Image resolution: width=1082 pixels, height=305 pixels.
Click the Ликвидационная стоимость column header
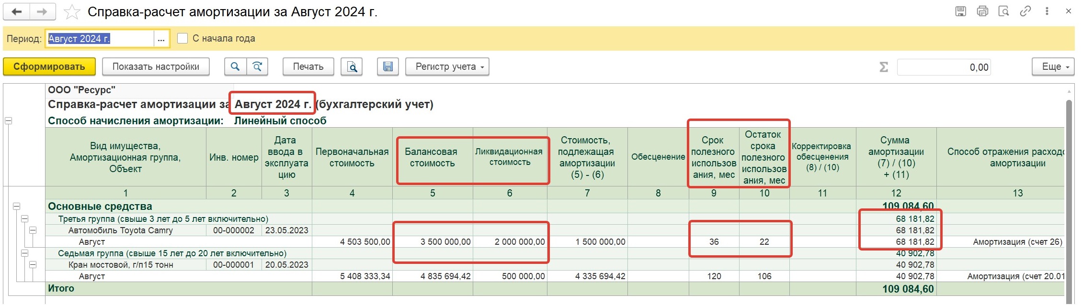pyautogui.click(x=509, y=157)
